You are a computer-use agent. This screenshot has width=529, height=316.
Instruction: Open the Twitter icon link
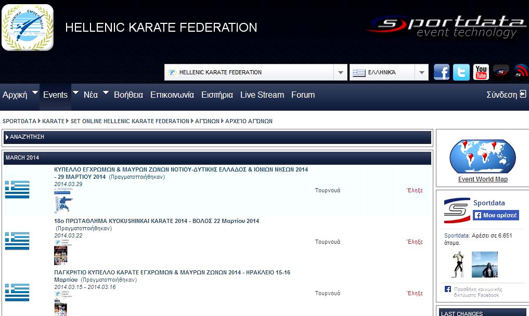click(x=461, y=72)
